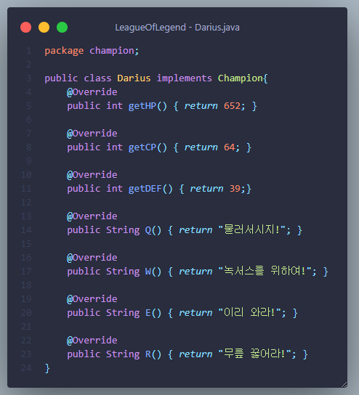Click 'Champion{' interface name on line 3
Viewport: 359px width, 395px height.
click(x=243, y=78)
